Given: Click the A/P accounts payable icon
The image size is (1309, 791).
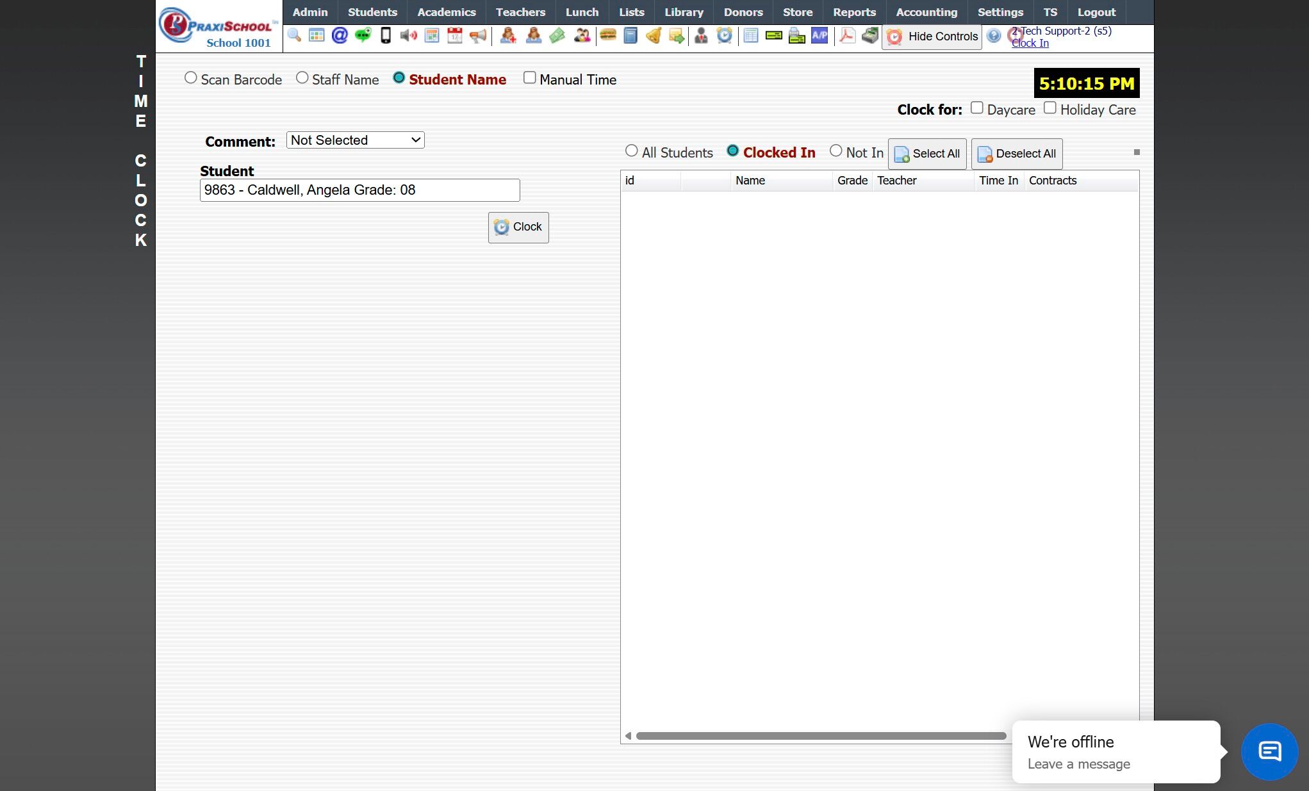Looking at the screenshot, I should coord(819,36).
